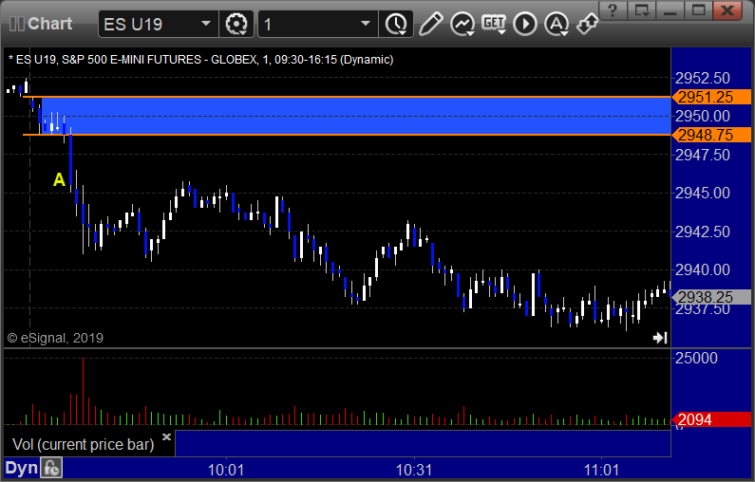Image resolution: width=755 pixels, height=482 pixels.
Task: Close the Vol study tab
Action: pos(166,436)
